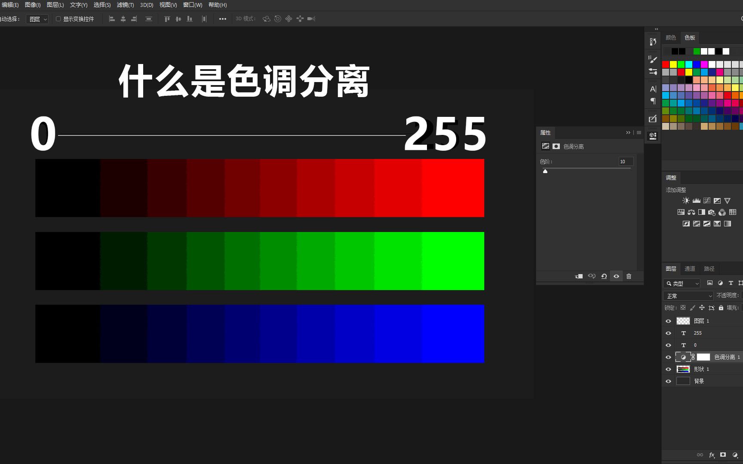This screenshot has height=464, width=743.
Task: Open the 正常 blend mode dropdown
Action: point(688,296)
